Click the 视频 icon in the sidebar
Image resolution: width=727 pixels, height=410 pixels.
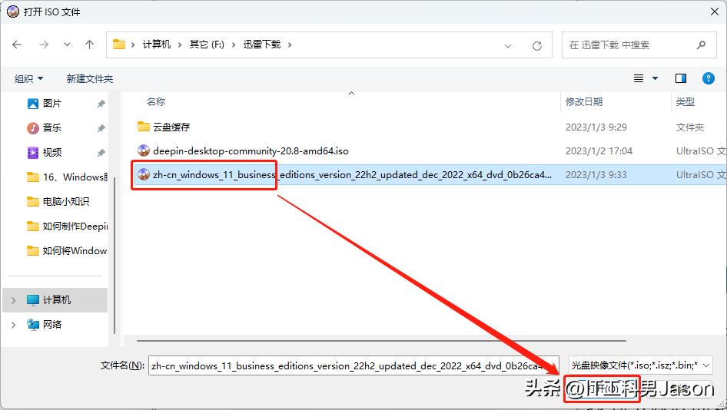click(x=33, y=153)
